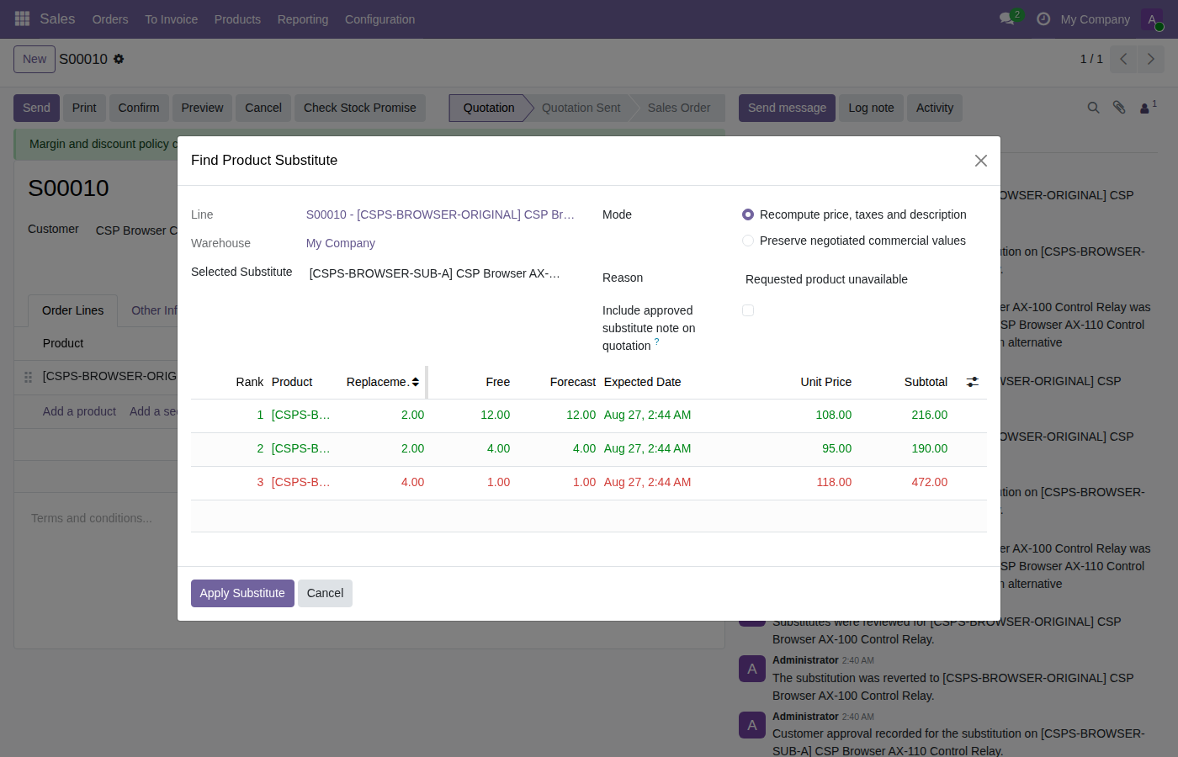Image resolution: width=1178 pixels, height=757 pixels.
Task: Open the Selected Substitute dropdown field
Action: click(442, 273)
